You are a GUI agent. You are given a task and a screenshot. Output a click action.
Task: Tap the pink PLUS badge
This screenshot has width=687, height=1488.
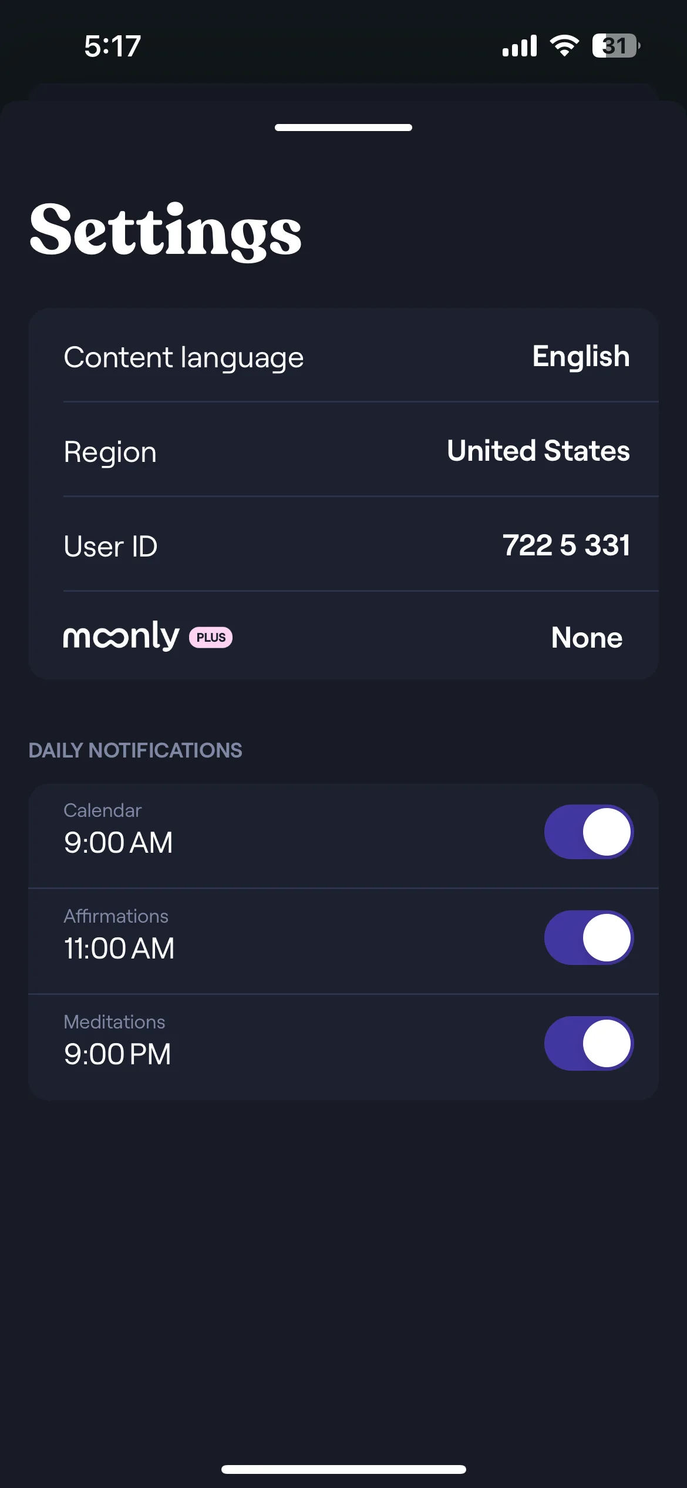tap(211, 638)
